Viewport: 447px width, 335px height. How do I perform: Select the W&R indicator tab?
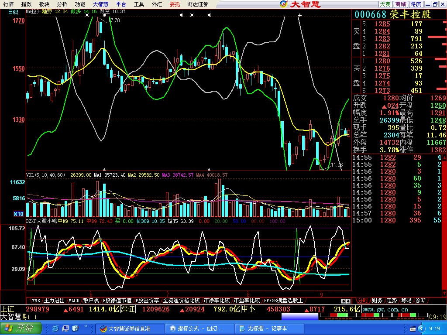point(36,301)
